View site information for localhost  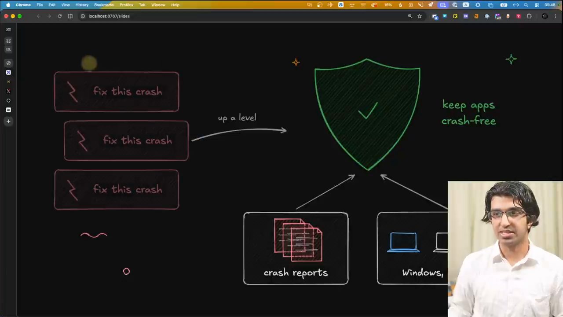(83, 16)
